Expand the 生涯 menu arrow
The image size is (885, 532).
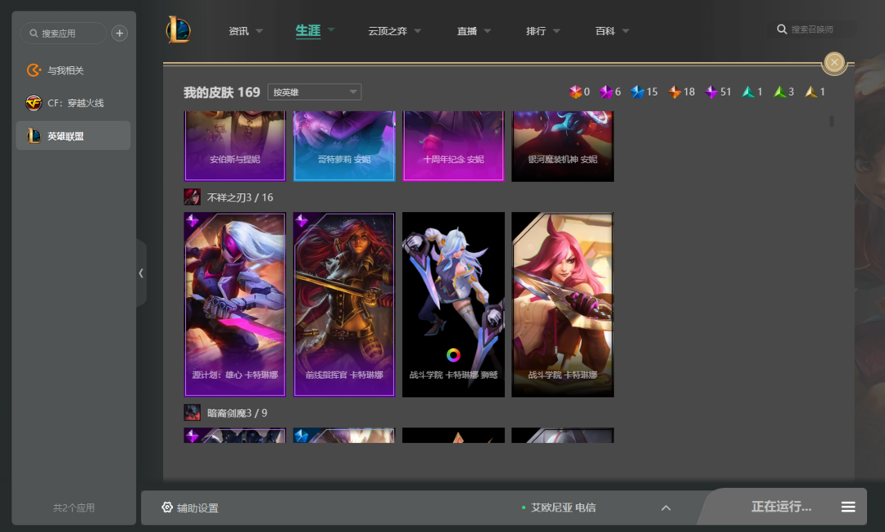(x=331, y=29)
